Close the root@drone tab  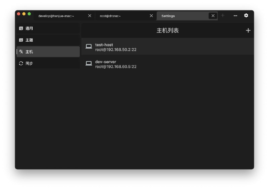click(x=151, y=16)
